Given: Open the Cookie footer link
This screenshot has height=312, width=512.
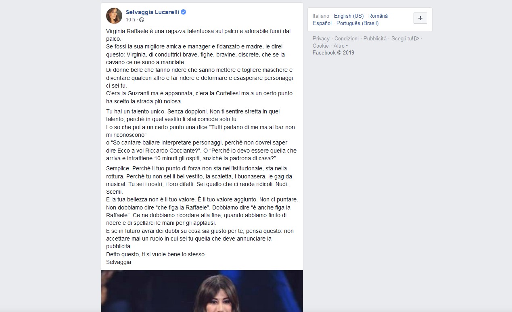Looking at the screenshot, I should pos(321,46).
